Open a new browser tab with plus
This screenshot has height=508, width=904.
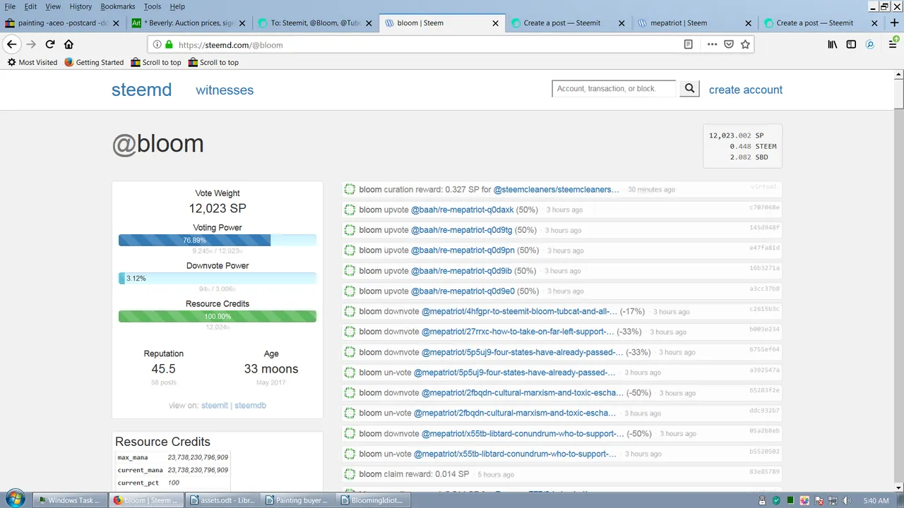tap(894, 23)
